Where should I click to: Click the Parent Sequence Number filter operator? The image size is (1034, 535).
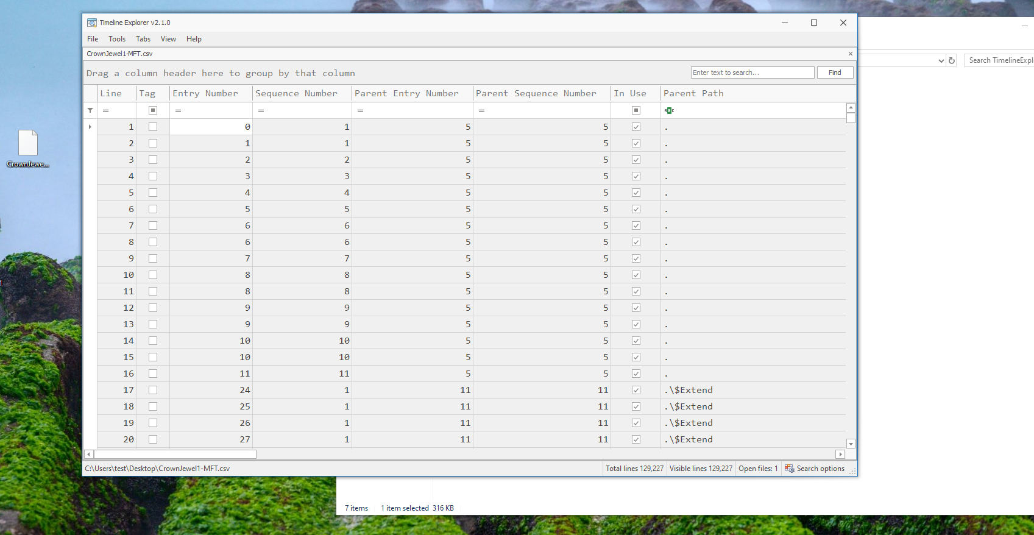[x=481, y=110]
